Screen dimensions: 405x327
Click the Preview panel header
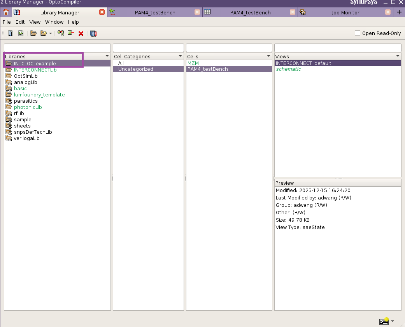point(338,183)
